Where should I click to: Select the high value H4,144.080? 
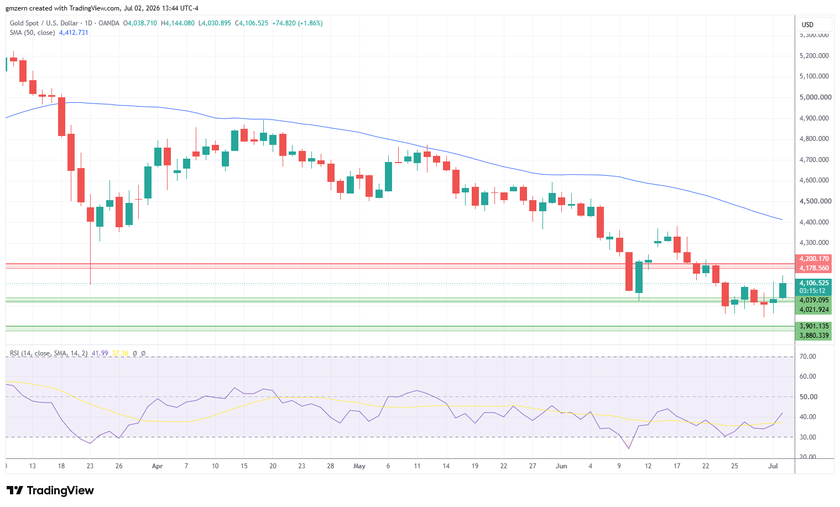[x=178, y=23]
